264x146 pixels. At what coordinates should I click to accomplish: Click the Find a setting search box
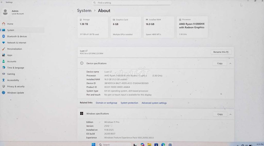point(132,3)
